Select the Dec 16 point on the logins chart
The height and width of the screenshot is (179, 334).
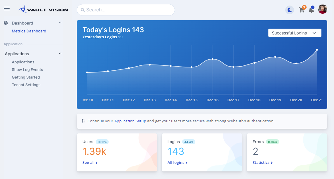coord(213,59)
